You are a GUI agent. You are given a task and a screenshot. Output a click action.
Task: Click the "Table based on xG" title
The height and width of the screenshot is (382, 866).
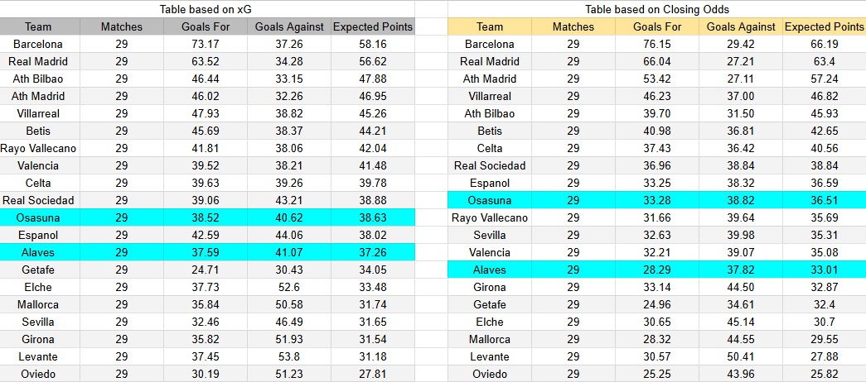tap(206, 9)
